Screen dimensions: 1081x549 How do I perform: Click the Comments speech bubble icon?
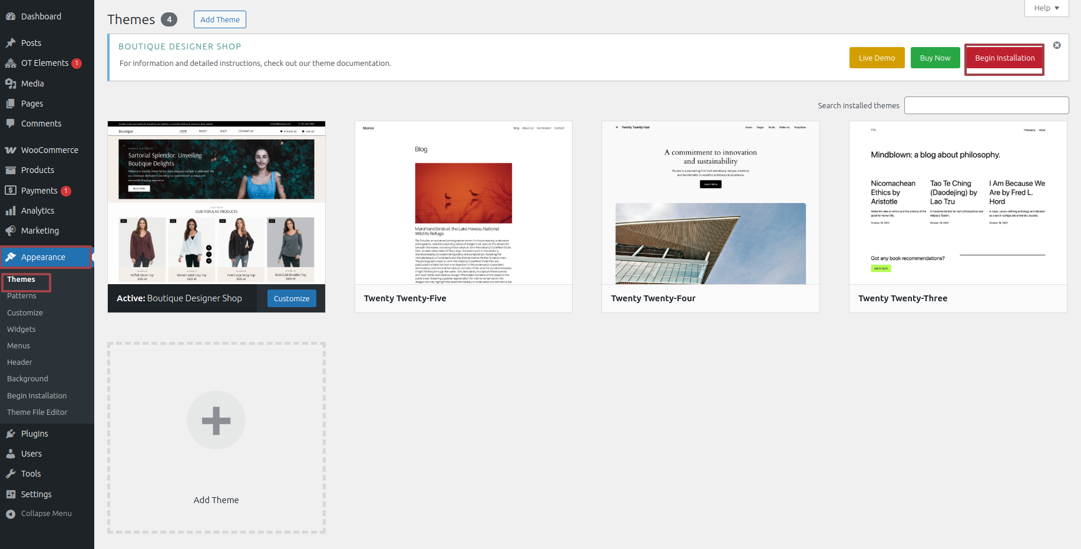coord(11,124)
